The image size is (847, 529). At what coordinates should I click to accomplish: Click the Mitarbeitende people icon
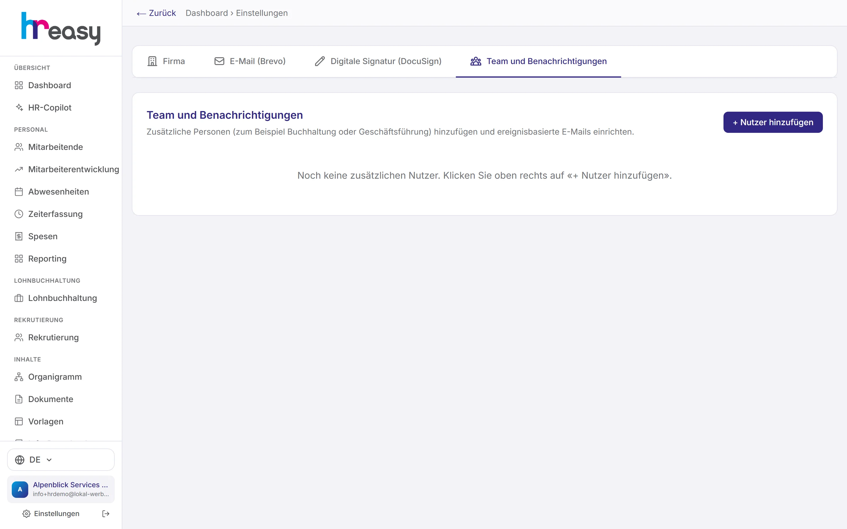point(19,147)
